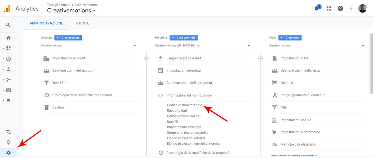The width and height of the screenshot is (373, 158).
Task: Switch to AMMINISTRAZIONE tab
Action: click(x=46, y=23)
